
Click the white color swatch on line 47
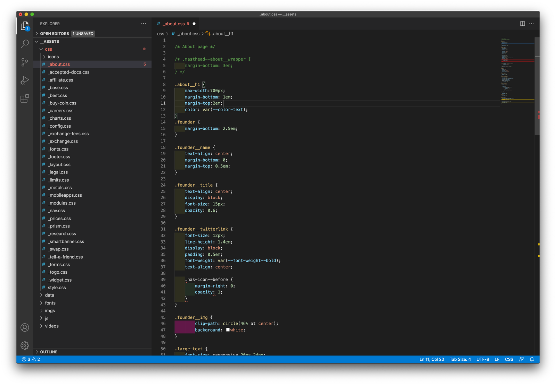tap(228, 330)
